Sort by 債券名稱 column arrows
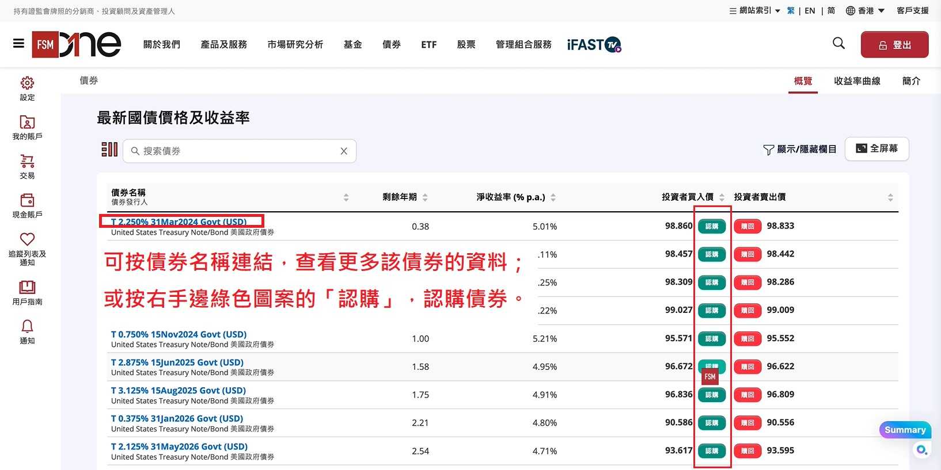The height and width of the screenshot is (470, 941). coord(346,197)
